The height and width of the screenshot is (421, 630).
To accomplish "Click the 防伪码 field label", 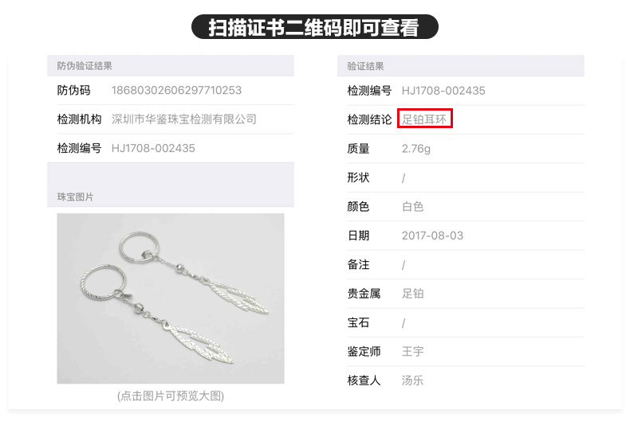I will pyautogui.click(x=73, y=90).
